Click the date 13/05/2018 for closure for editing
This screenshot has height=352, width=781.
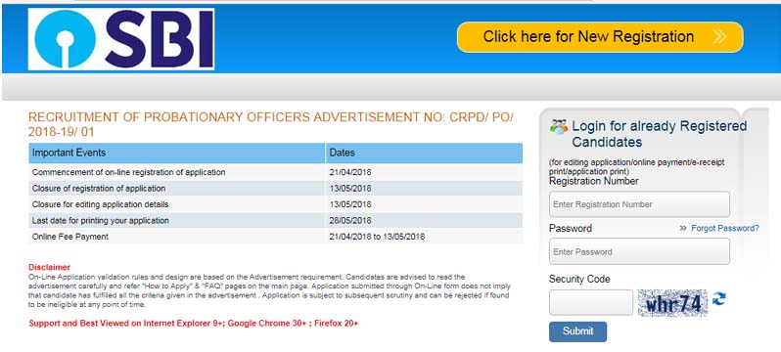(x=350, y=204)
